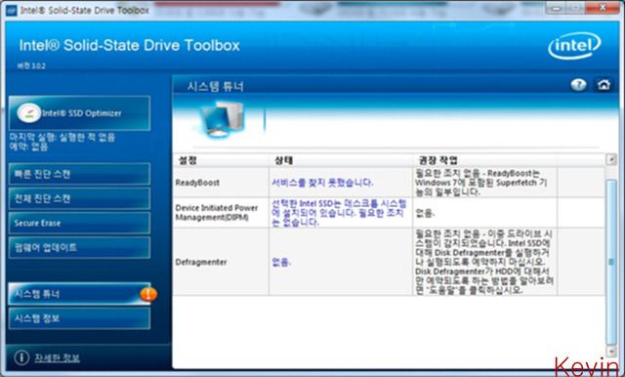The height and width of the screenshot is (377, 625).
Task: Click the vertical scrollbar thumb
Action: [x=611, y=262]
